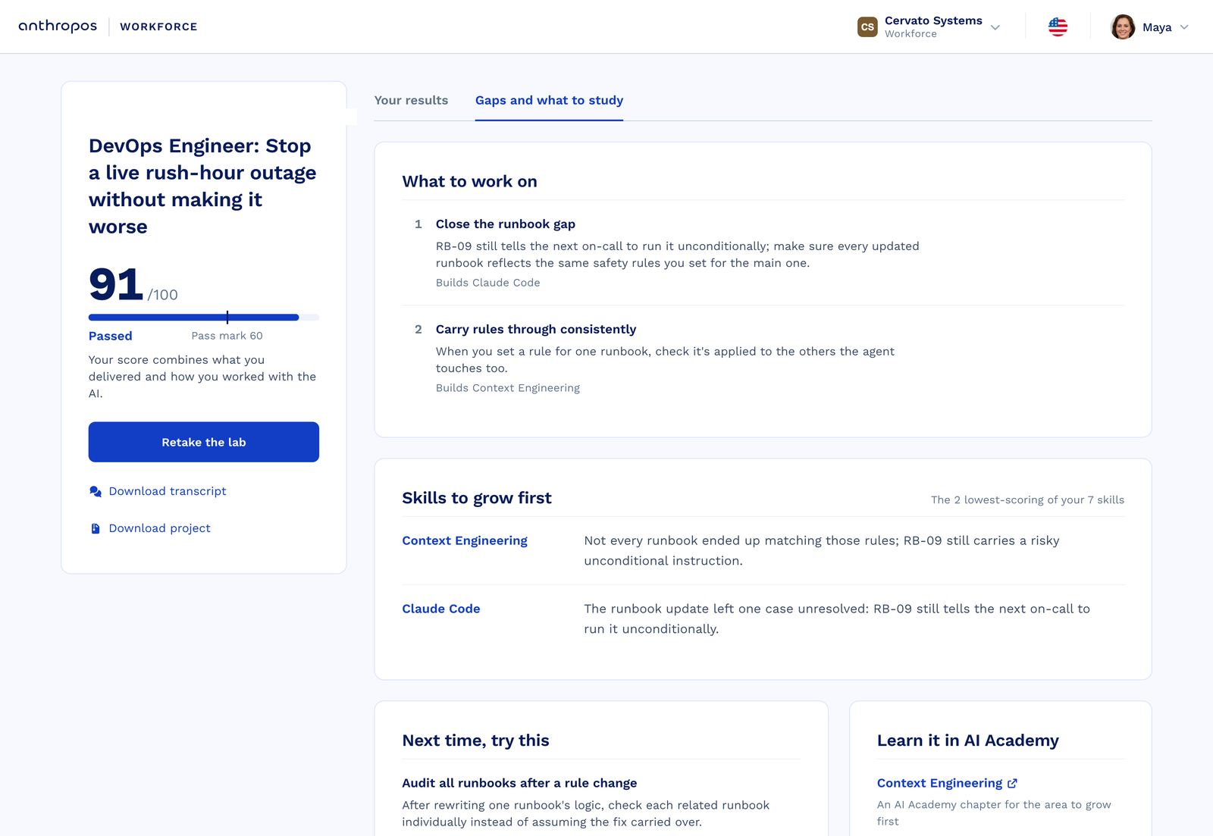The image size is (1213, 836).
Task: Click the external link icon beside Context Engineering
Action: coord(1012,783)
